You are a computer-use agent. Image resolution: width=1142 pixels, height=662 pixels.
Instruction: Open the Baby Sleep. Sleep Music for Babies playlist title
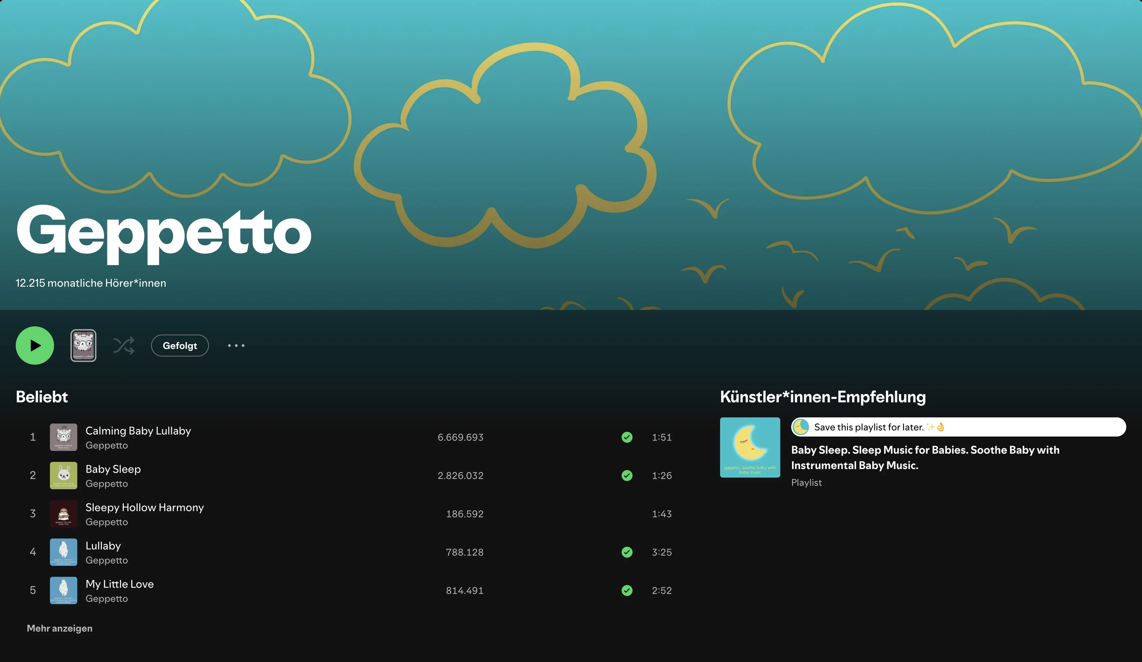coord(925,457)
